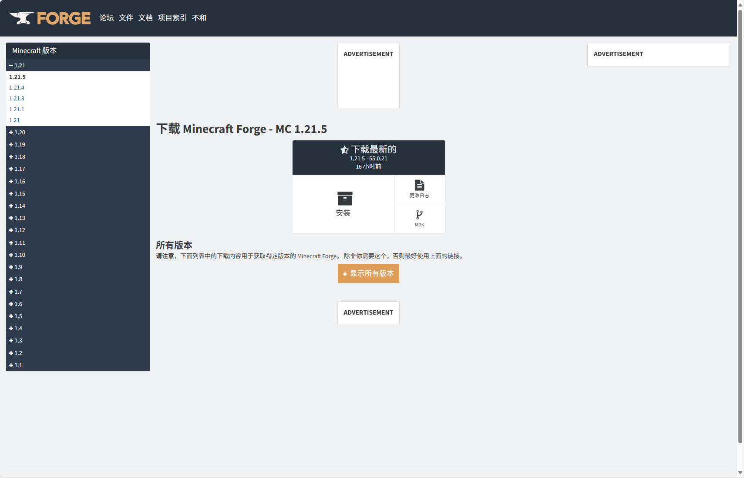
Task: Click the page vertical scrollbar thumb
Action: [x=740, y=217]
